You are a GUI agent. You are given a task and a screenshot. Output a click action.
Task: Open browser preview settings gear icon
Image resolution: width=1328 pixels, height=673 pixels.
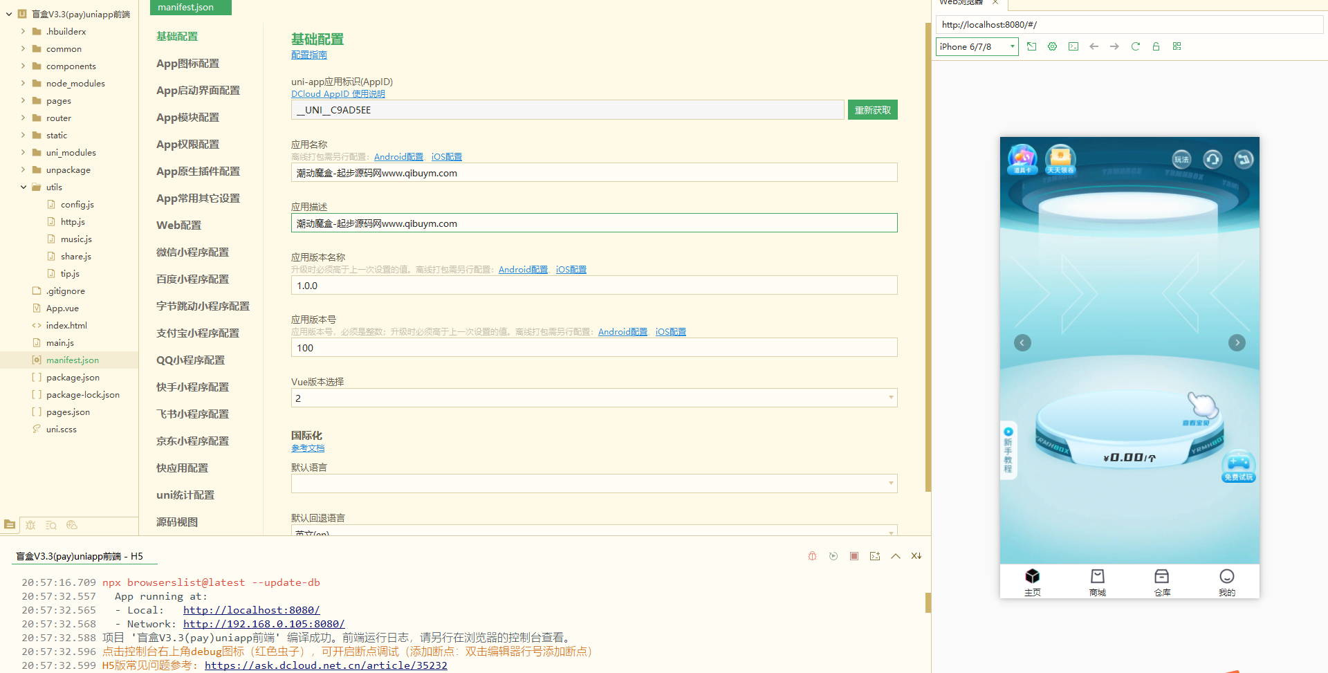[x=1052, y=46]
